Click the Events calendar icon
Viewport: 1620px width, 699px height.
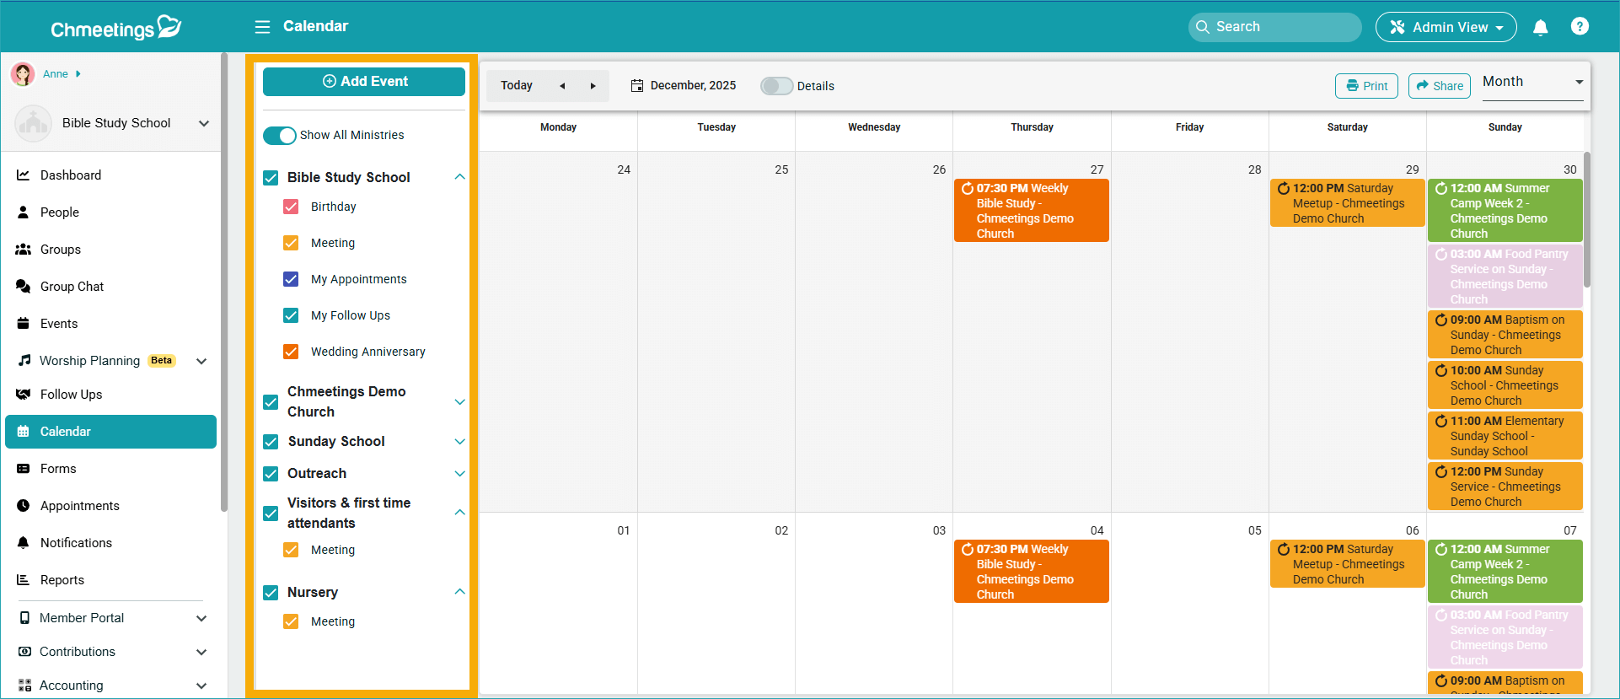24,324
